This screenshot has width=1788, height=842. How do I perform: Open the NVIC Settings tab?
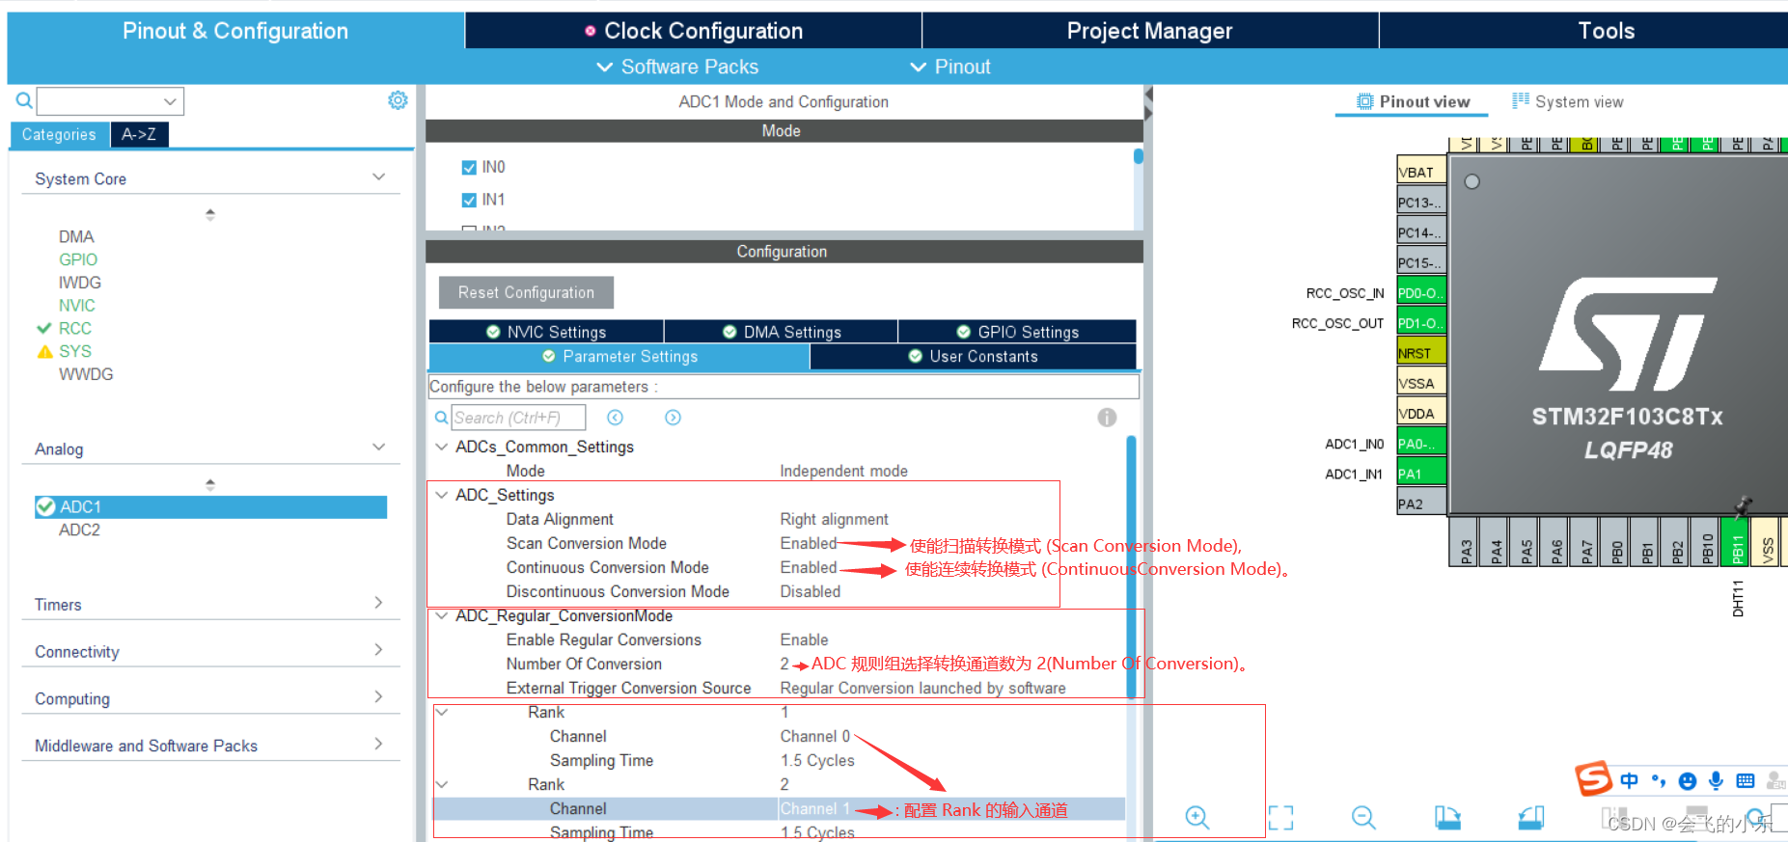click(x=546, y=332)
